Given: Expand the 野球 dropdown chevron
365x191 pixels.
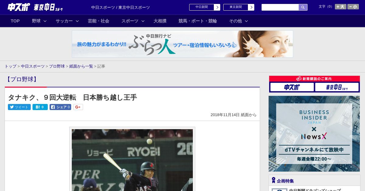Looking at the screenshot, I should point(45,21).
